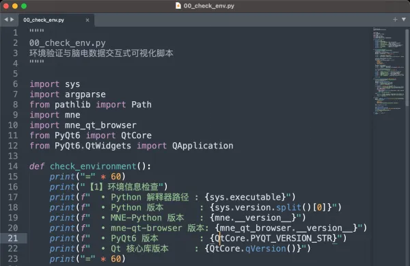The width and height of the screenshot is (410, 266).
Task: Go to previous tab with left arrow
Action: click(x=6, y=20)
